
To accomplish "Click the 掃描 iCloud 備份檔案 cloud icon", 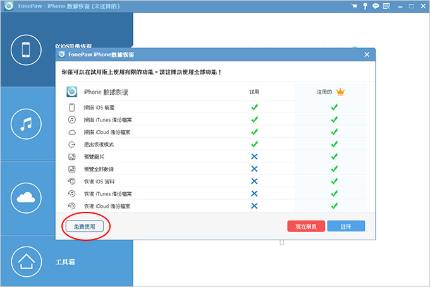I will pyautogui.click(x=72, y=132).
